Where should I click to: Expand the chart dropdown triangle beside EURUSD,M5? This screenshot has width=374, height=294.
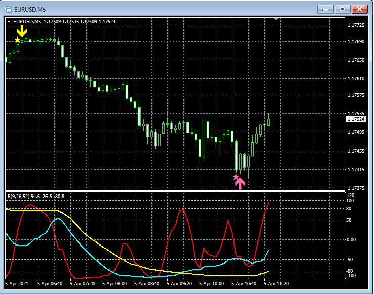tap(9, 22)
